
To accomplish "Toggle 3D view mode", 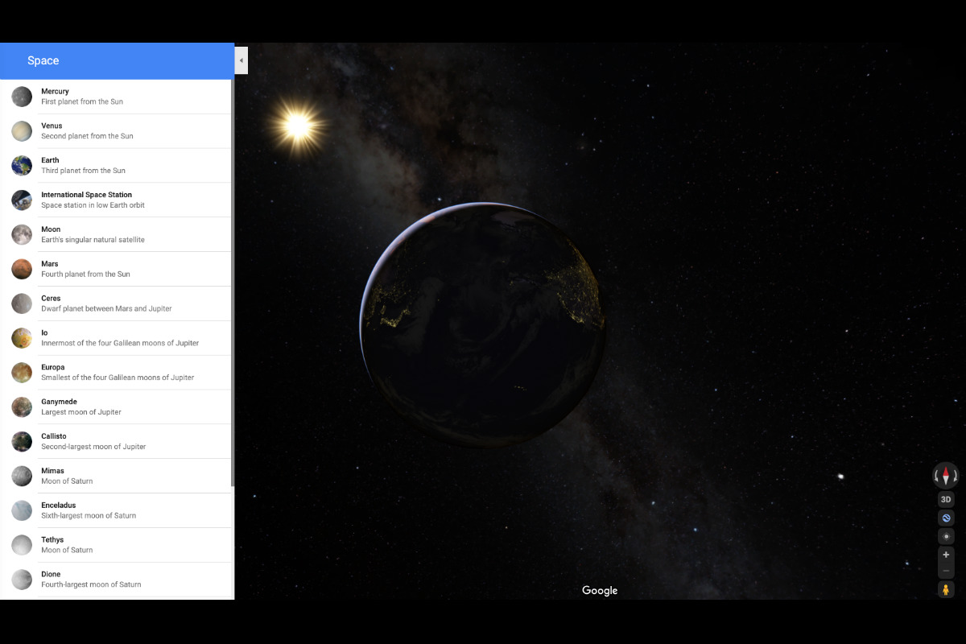I will click(946, 499).
